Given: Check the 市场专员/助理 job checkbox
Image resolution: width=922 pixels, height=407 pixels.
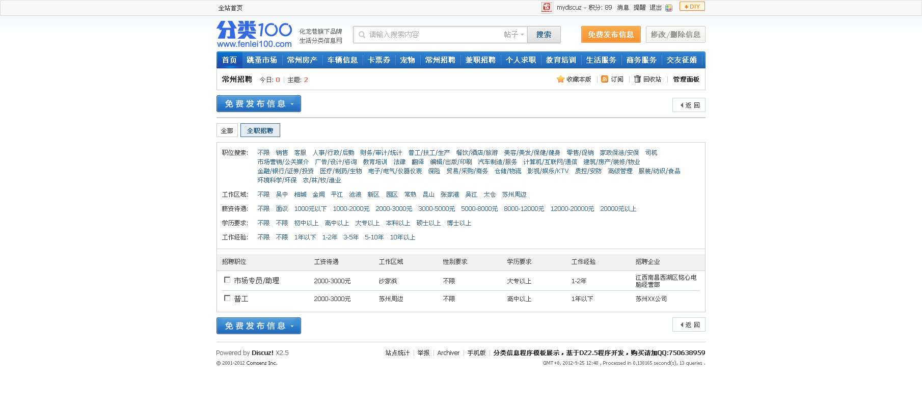Looking at the screenshot, I should (x=227, y=280).
